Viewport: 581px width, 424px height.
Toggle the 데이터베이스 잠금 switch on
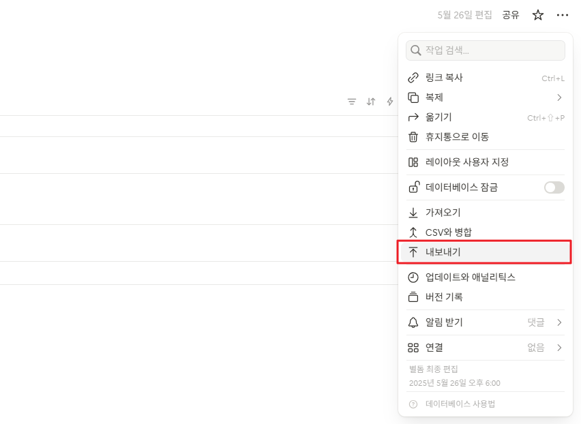[554, 187]
